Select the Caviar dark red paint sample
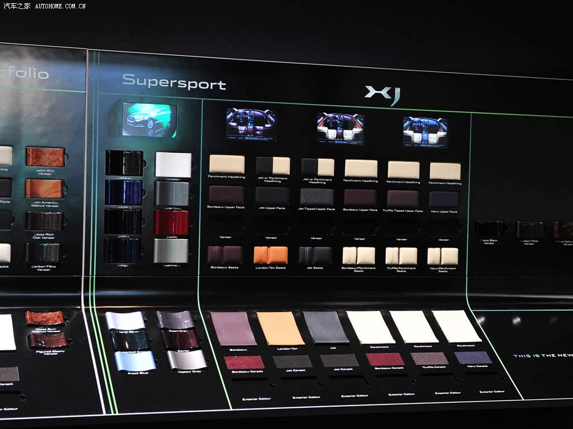 (181, 339)
